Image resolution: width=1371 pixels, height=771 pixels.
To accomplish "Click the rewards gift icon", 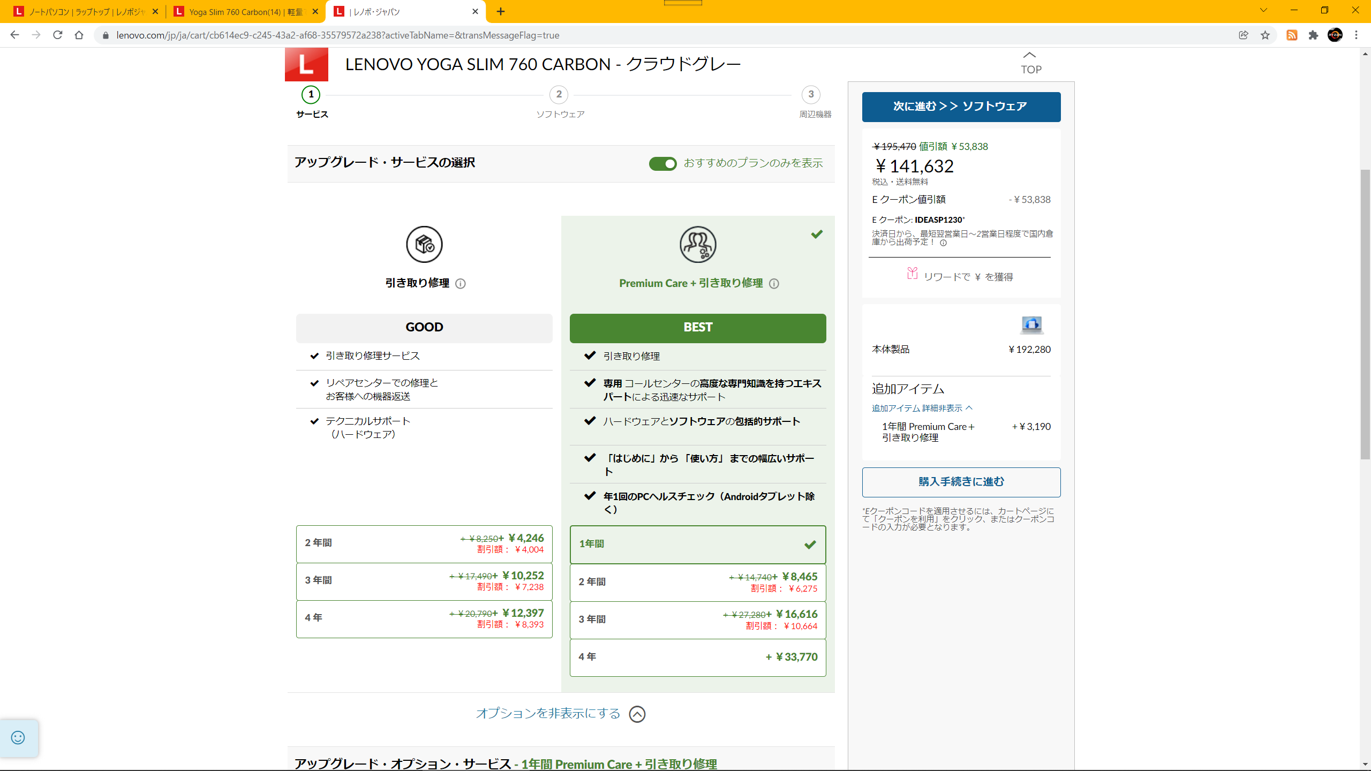I will 913,274.
